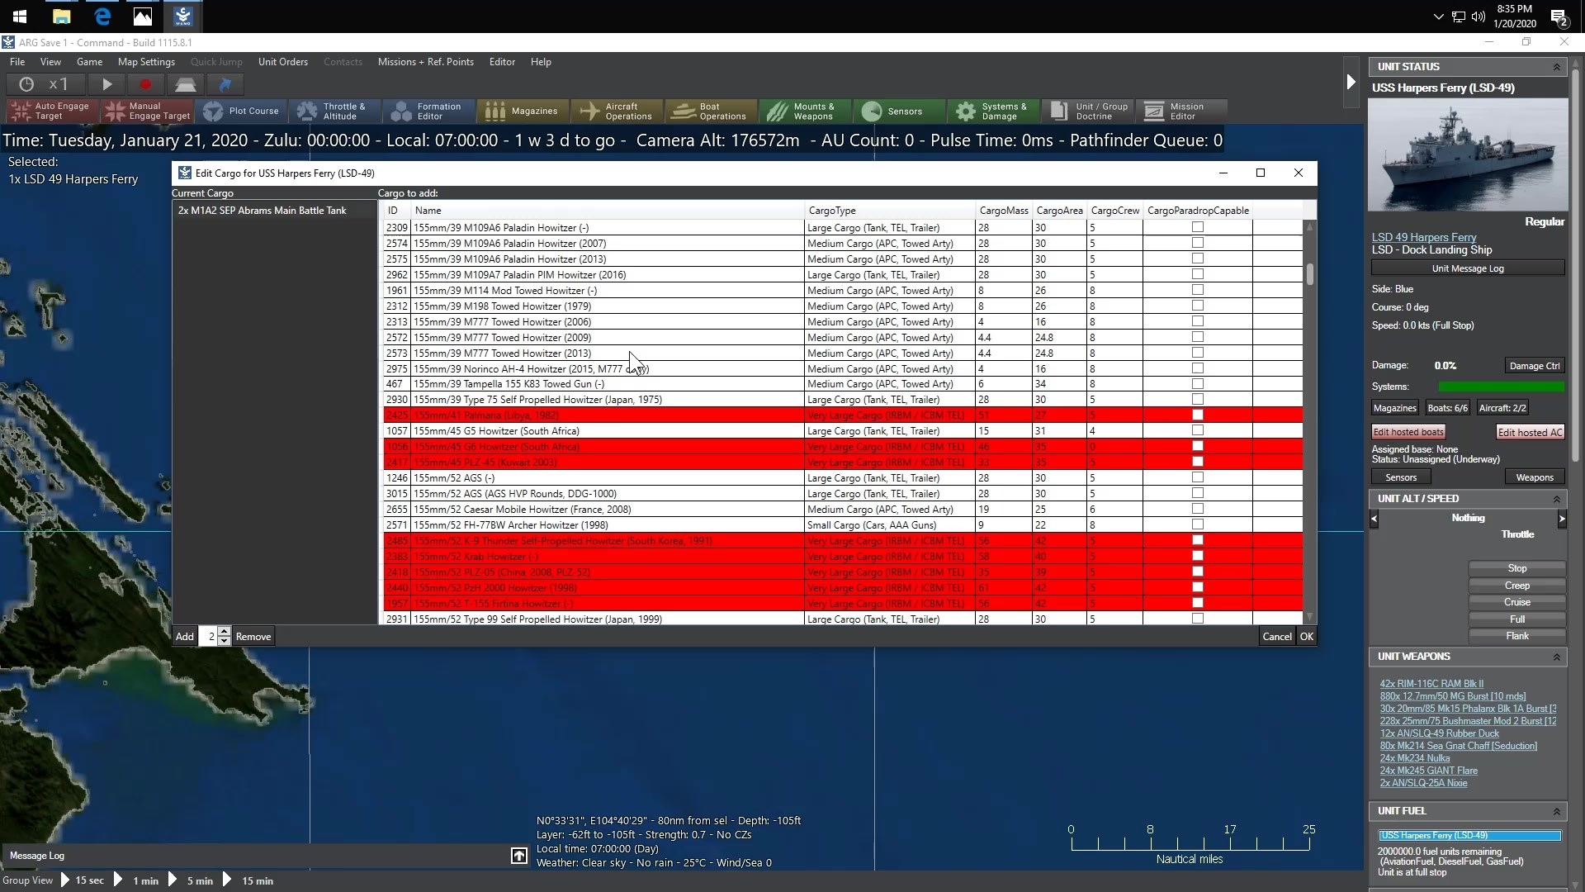
Task: Open the Game menu
Action: tap(89, 62)
